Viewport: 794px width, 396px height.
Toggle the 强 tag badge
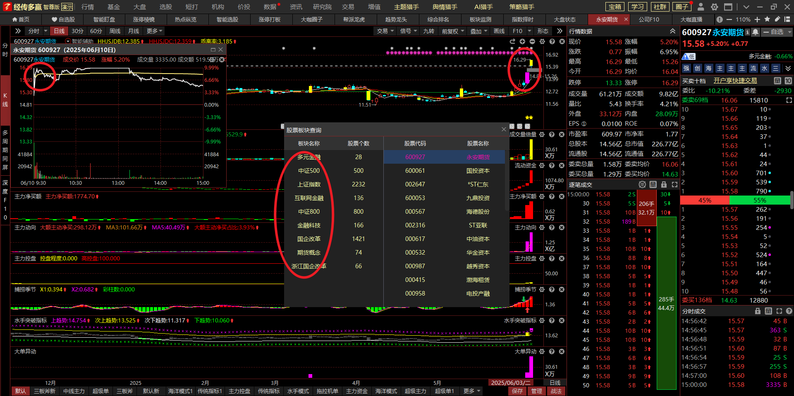pyautogui.click(x=686, y=68)
